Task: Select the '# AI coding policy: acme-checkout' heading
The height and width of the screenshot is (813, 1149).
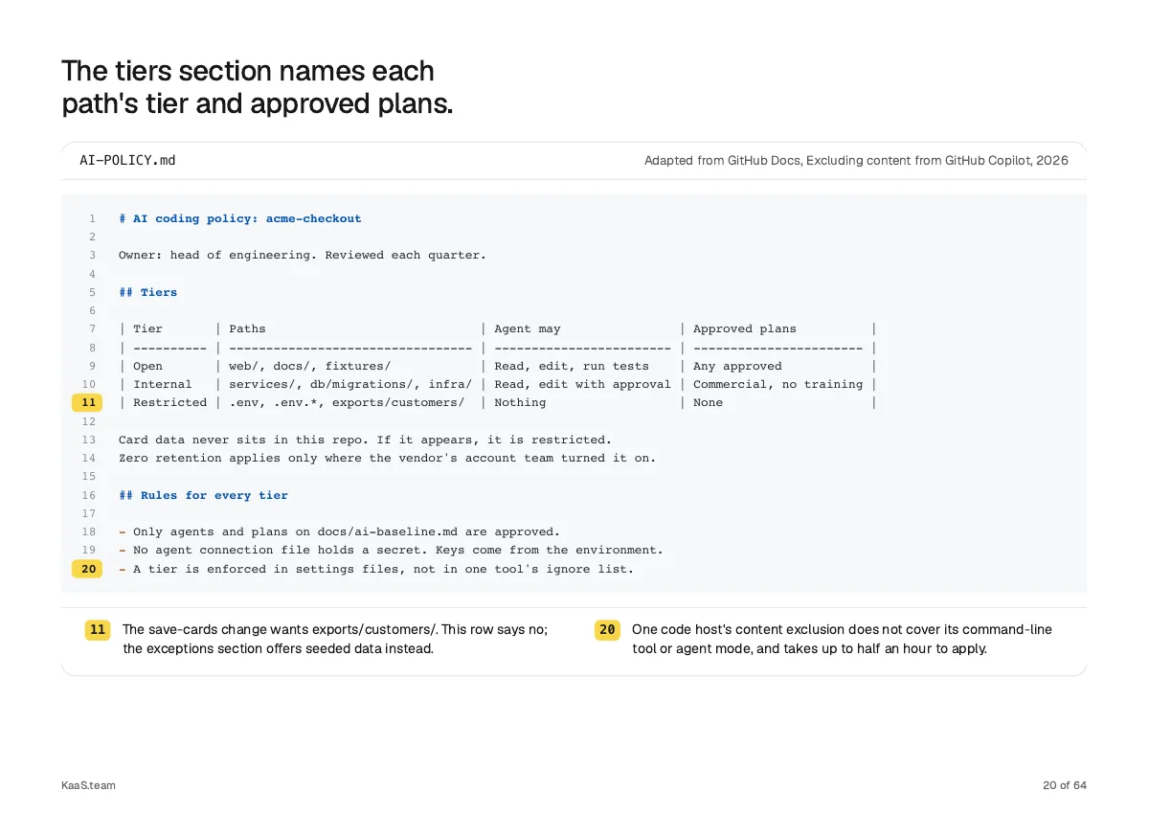Action: click(x=240, y=218)
